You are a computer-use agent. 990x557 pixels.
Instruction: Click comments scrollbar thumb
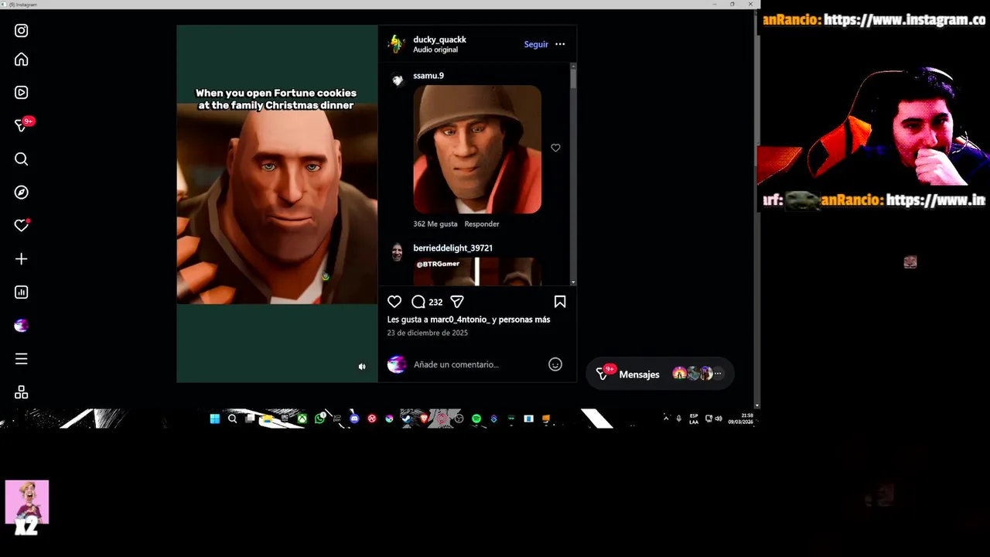tap(573, 77)
